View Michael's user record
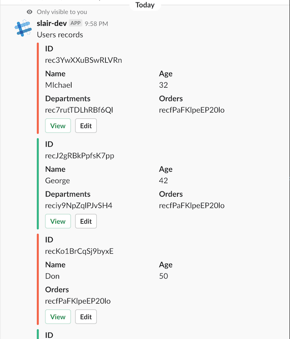Viewport: 290px width, 339px height. (58, 126)
